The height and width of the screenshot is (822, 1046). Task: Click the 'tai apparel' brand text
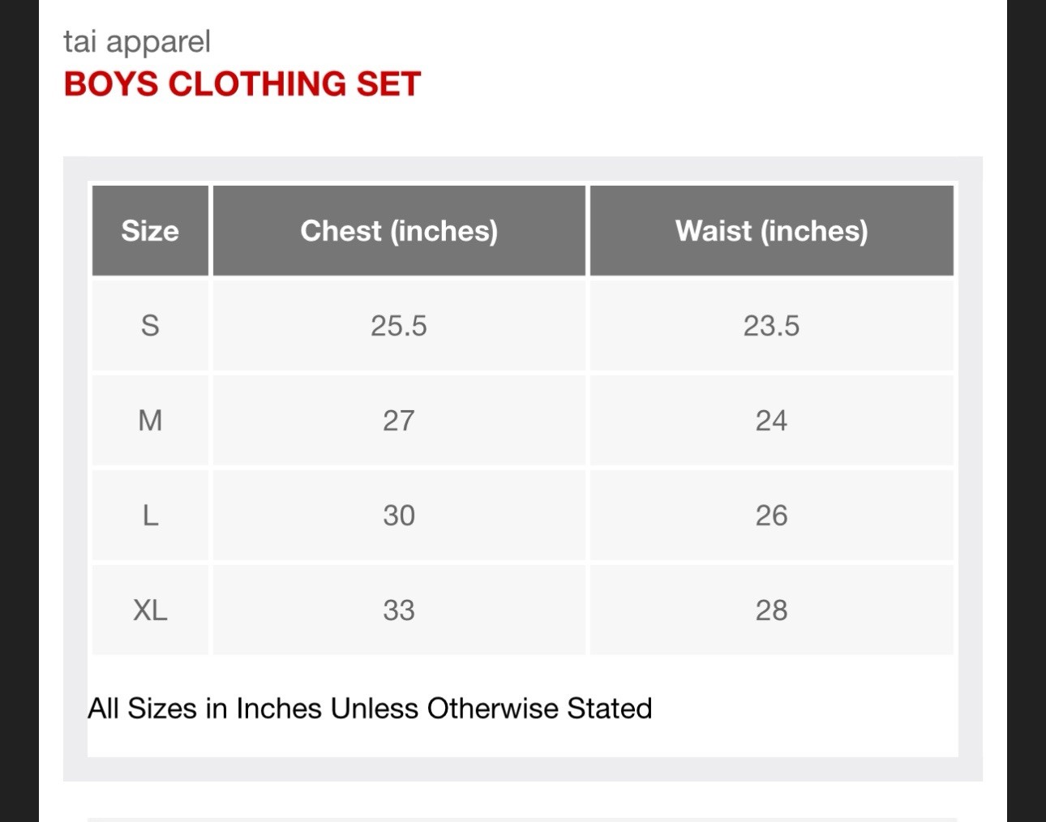click(137, 42)
